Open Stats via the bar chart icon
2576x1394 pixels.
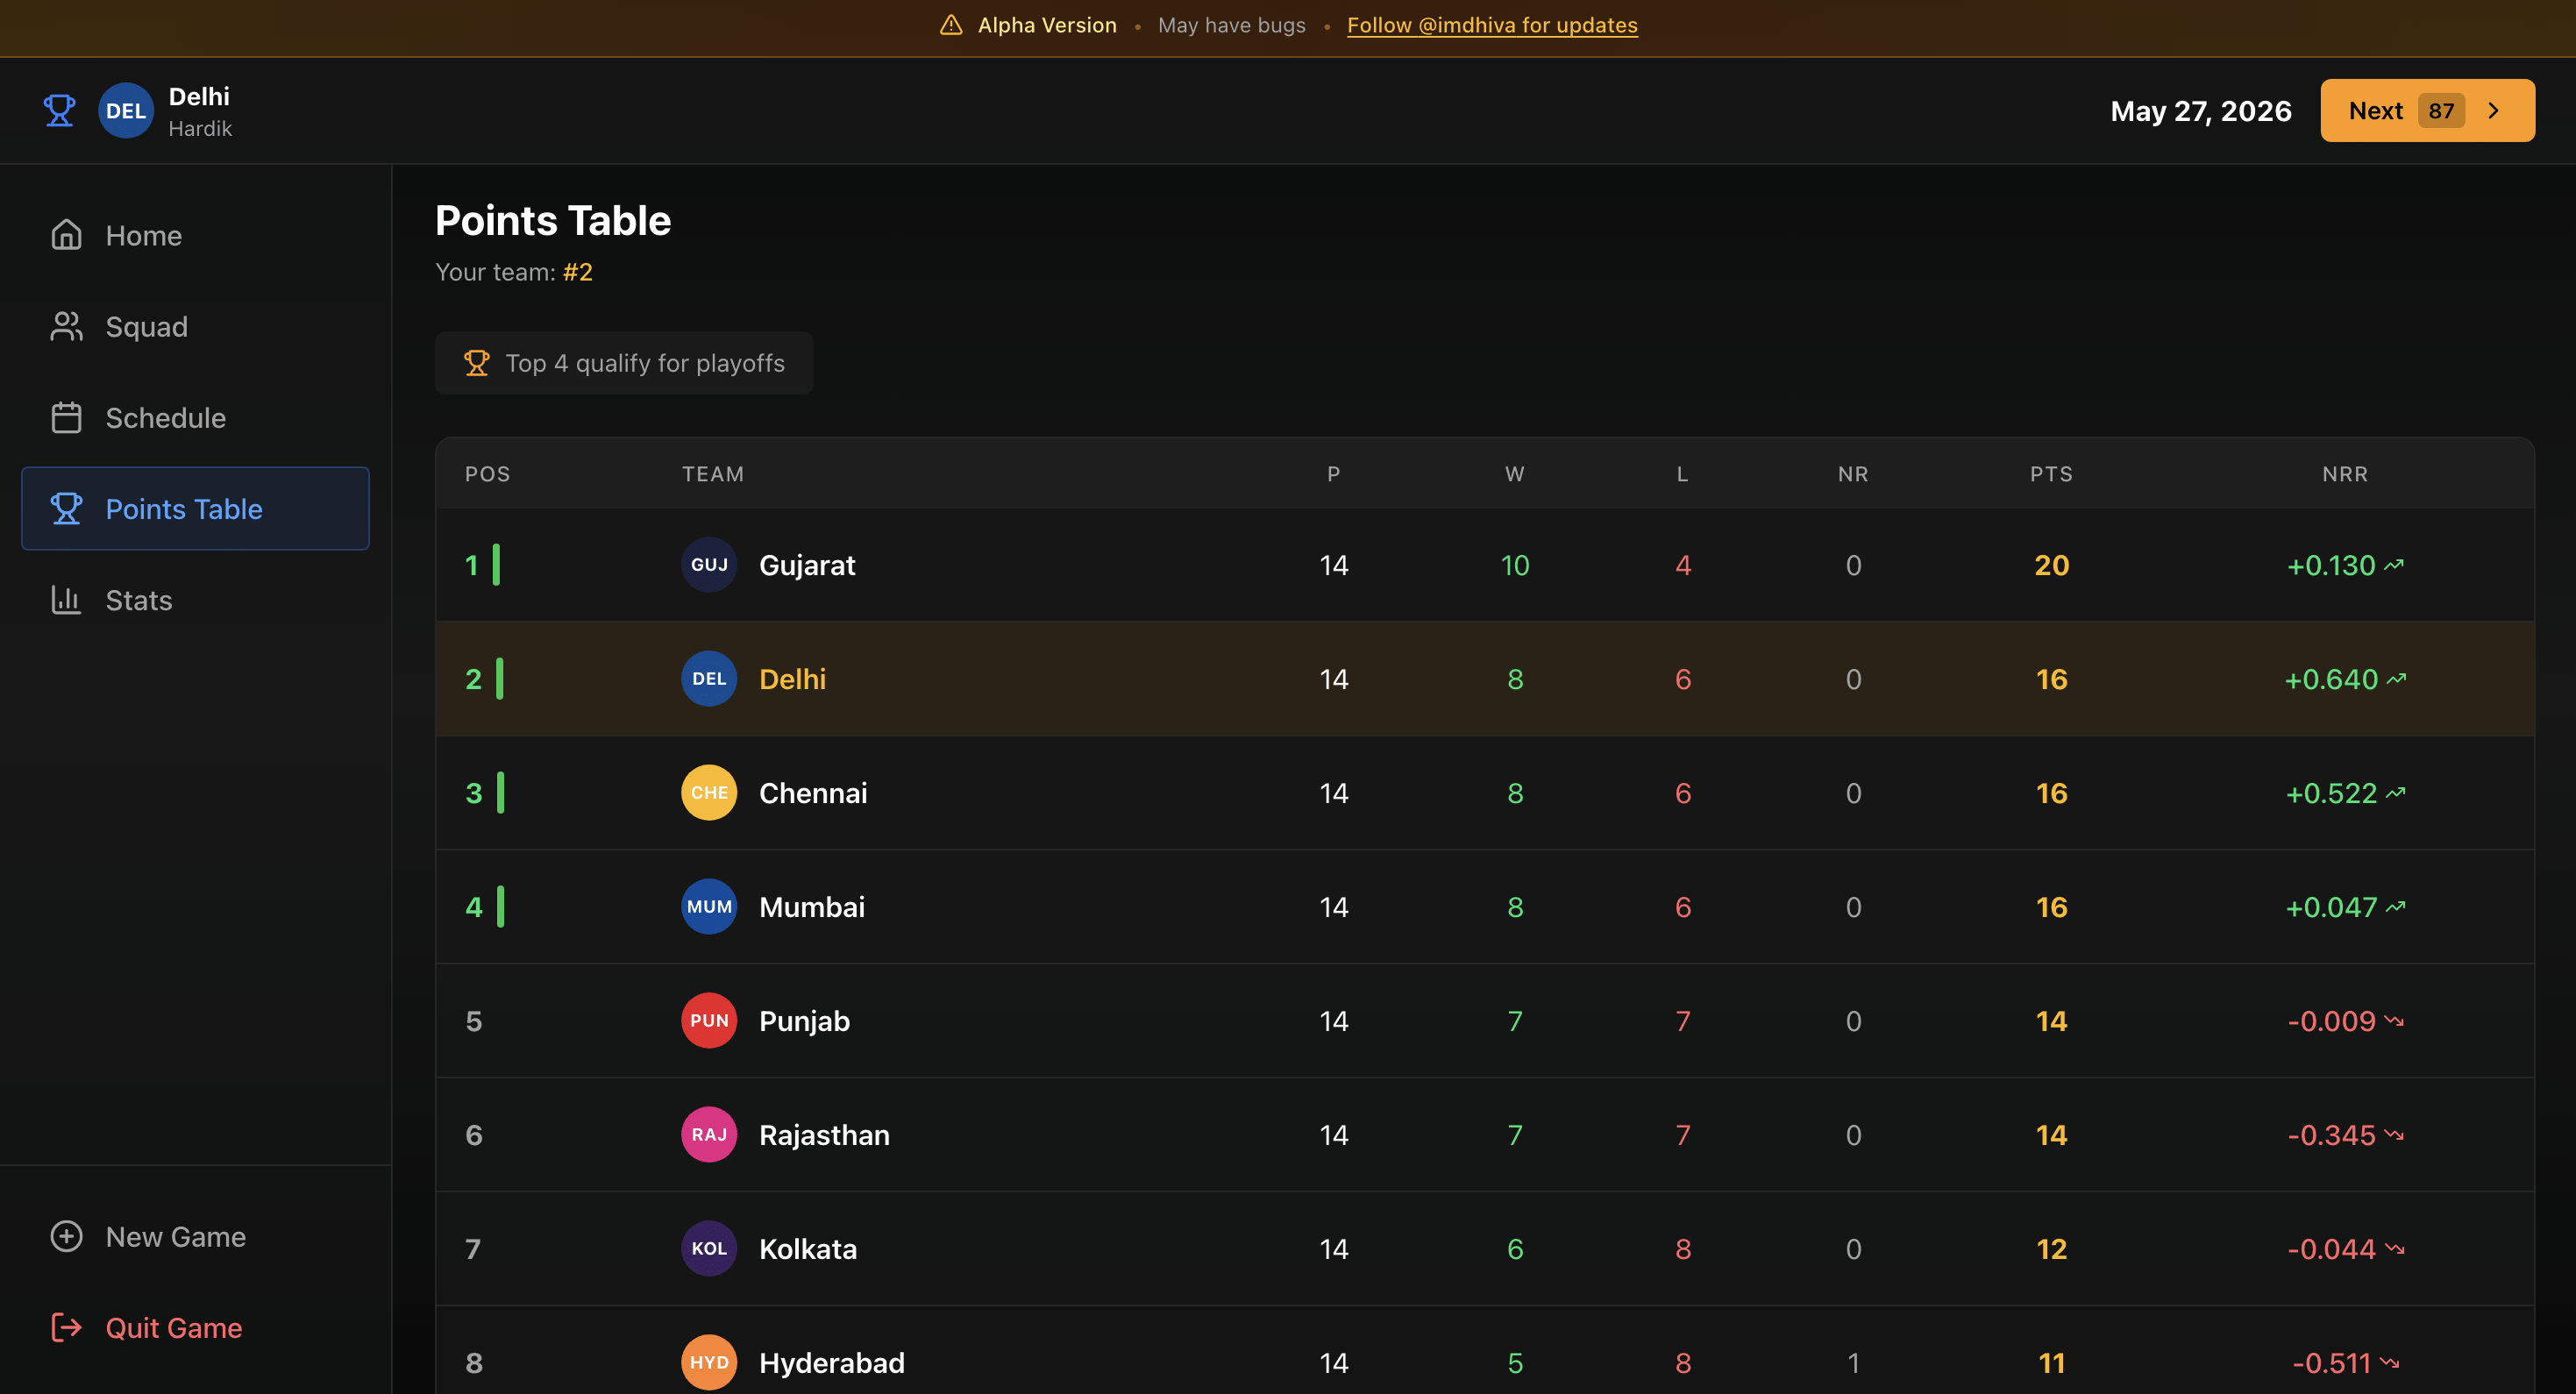tap(66, 599)
